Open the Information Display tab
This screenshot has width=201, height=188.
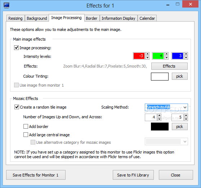(119, 18)
